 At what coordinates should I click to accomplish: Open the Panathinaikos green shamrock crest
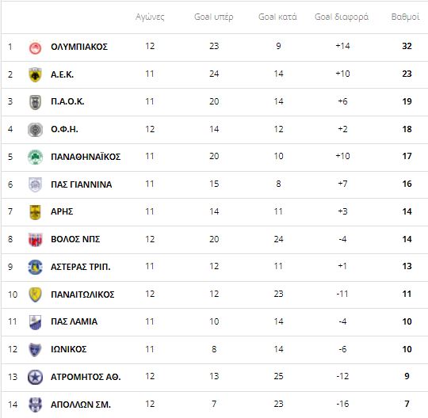(35, 157)
